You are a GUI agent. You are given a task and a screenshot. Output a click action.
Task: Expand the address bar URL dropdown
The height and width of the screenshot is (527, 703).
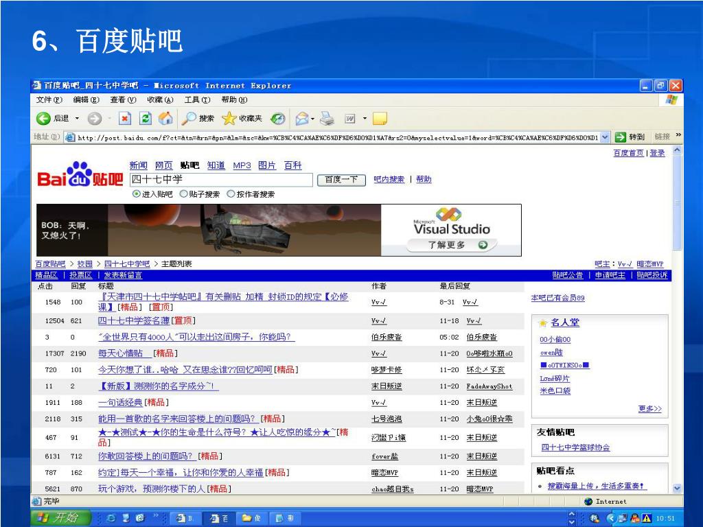point(605,137)
